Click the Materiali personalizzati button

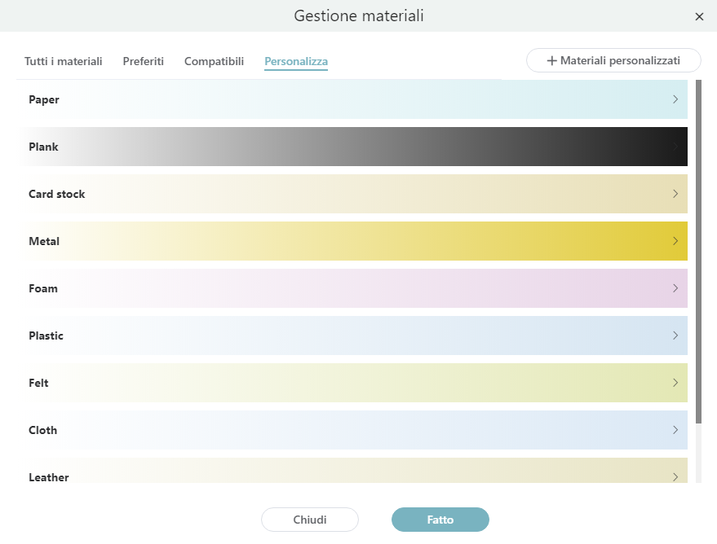(x=613, y=61)
